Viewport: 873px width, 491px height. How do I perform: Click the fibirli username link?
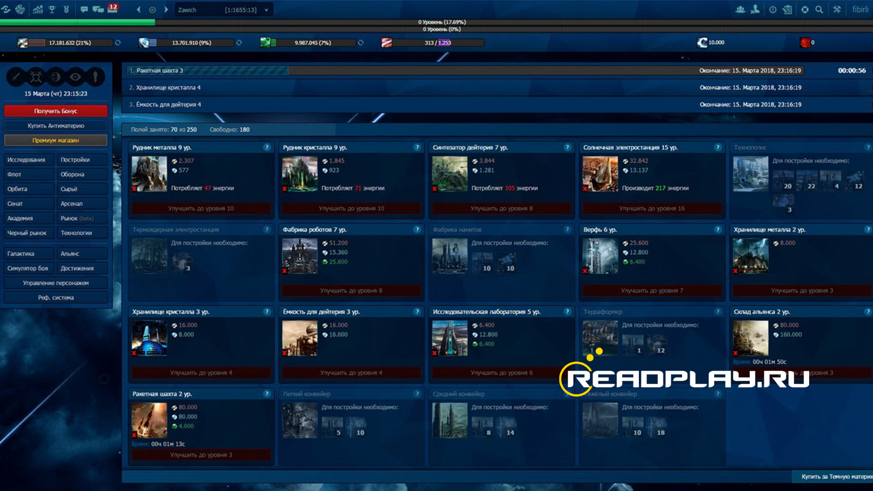coord(860,9)
